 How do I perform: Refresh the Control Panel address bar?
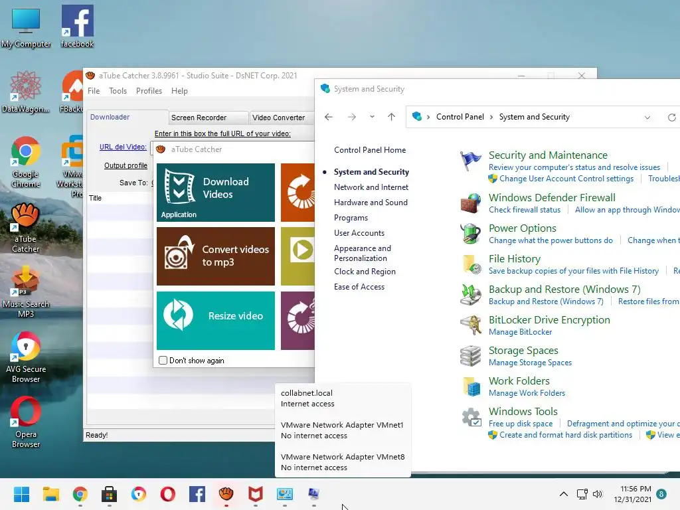pos(672,117)
